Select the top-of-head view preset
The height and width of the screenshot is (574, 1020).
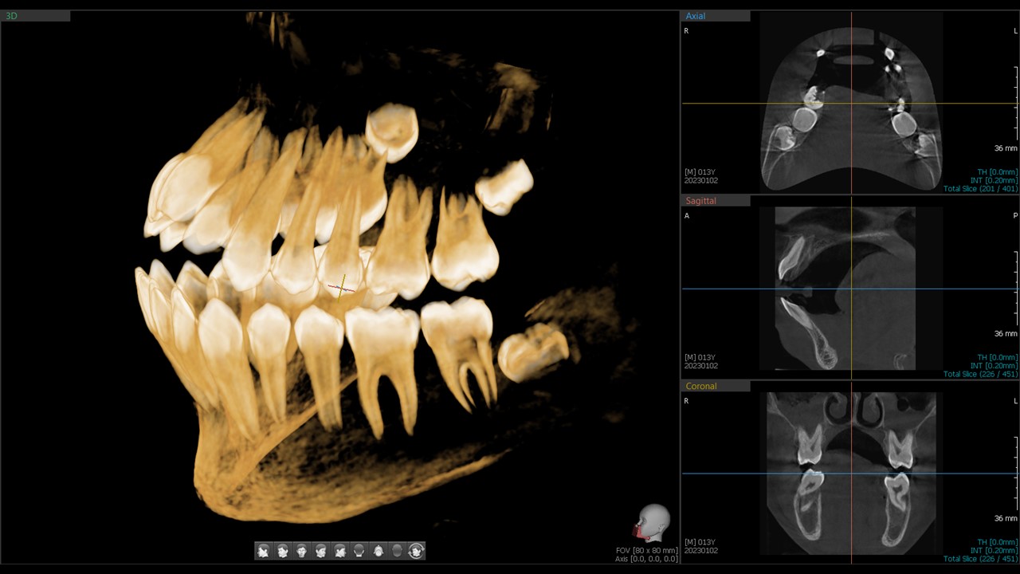coord(379,550)
